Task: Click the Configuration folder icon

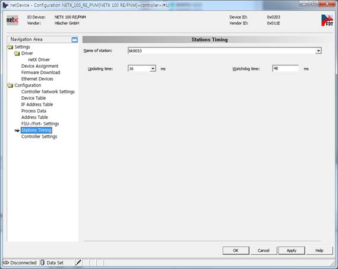Action: click(10, 86)
